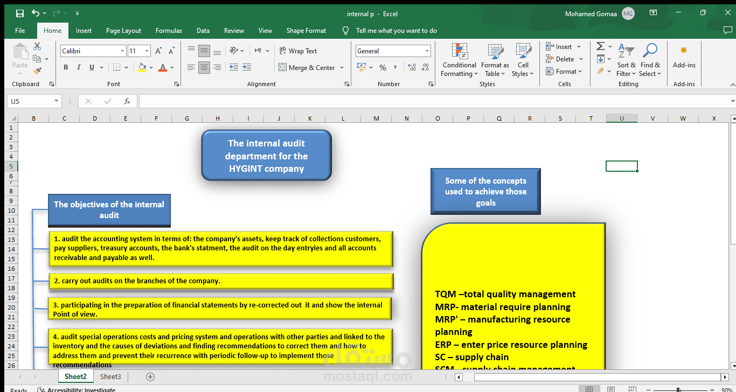
Task: Open the Calibri font name dropdown
Action: 123,51
